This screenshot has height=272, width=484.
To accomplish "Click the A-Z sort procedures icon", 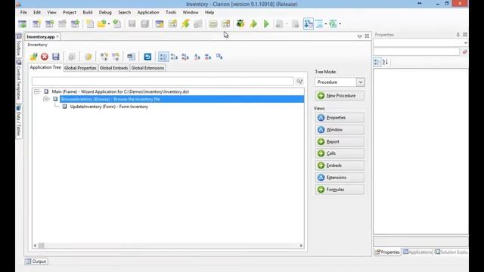I will tap(197, 57).
